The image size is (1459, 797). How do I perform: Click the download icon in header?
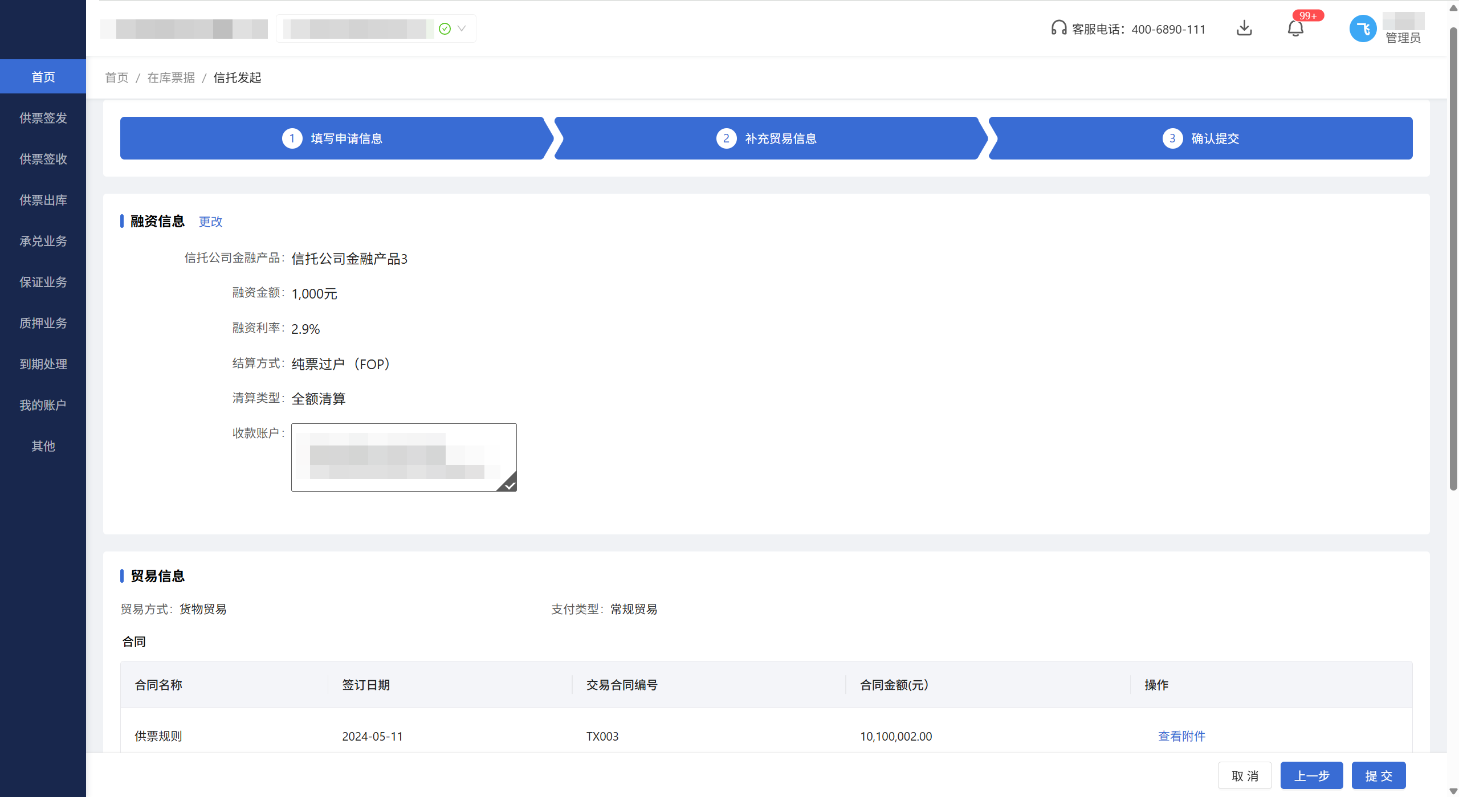(x=1244, y=28)
